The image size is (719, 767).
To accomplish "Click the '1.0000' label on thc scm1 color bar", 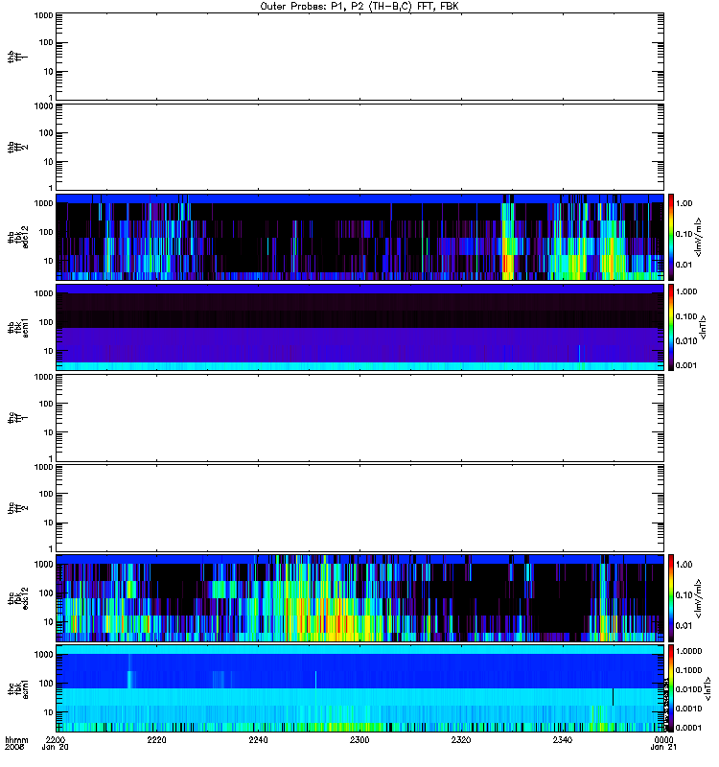I will [688, 651].
